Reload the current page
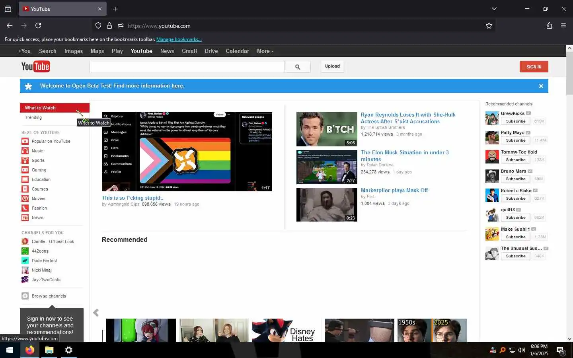573x358 pixels. click(x=38, y=25)
